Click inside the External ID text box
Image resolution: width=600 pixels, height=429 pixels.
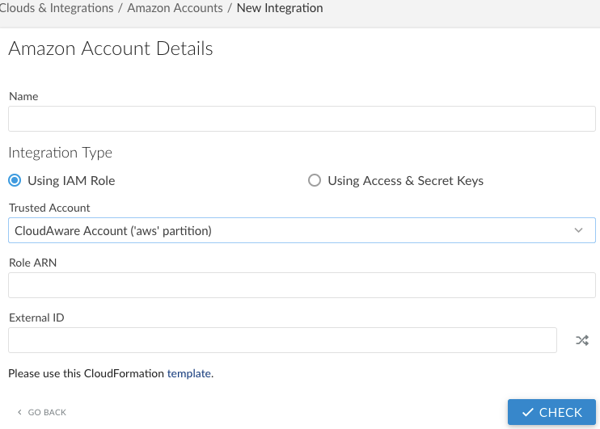[282, 340]
